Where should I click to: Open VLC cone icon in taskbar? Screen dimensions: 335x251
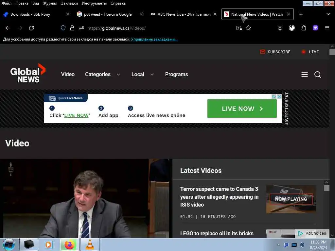(90, 244)
